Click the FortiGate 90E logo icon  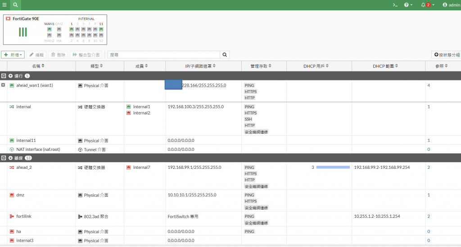(x=8, y=18)
